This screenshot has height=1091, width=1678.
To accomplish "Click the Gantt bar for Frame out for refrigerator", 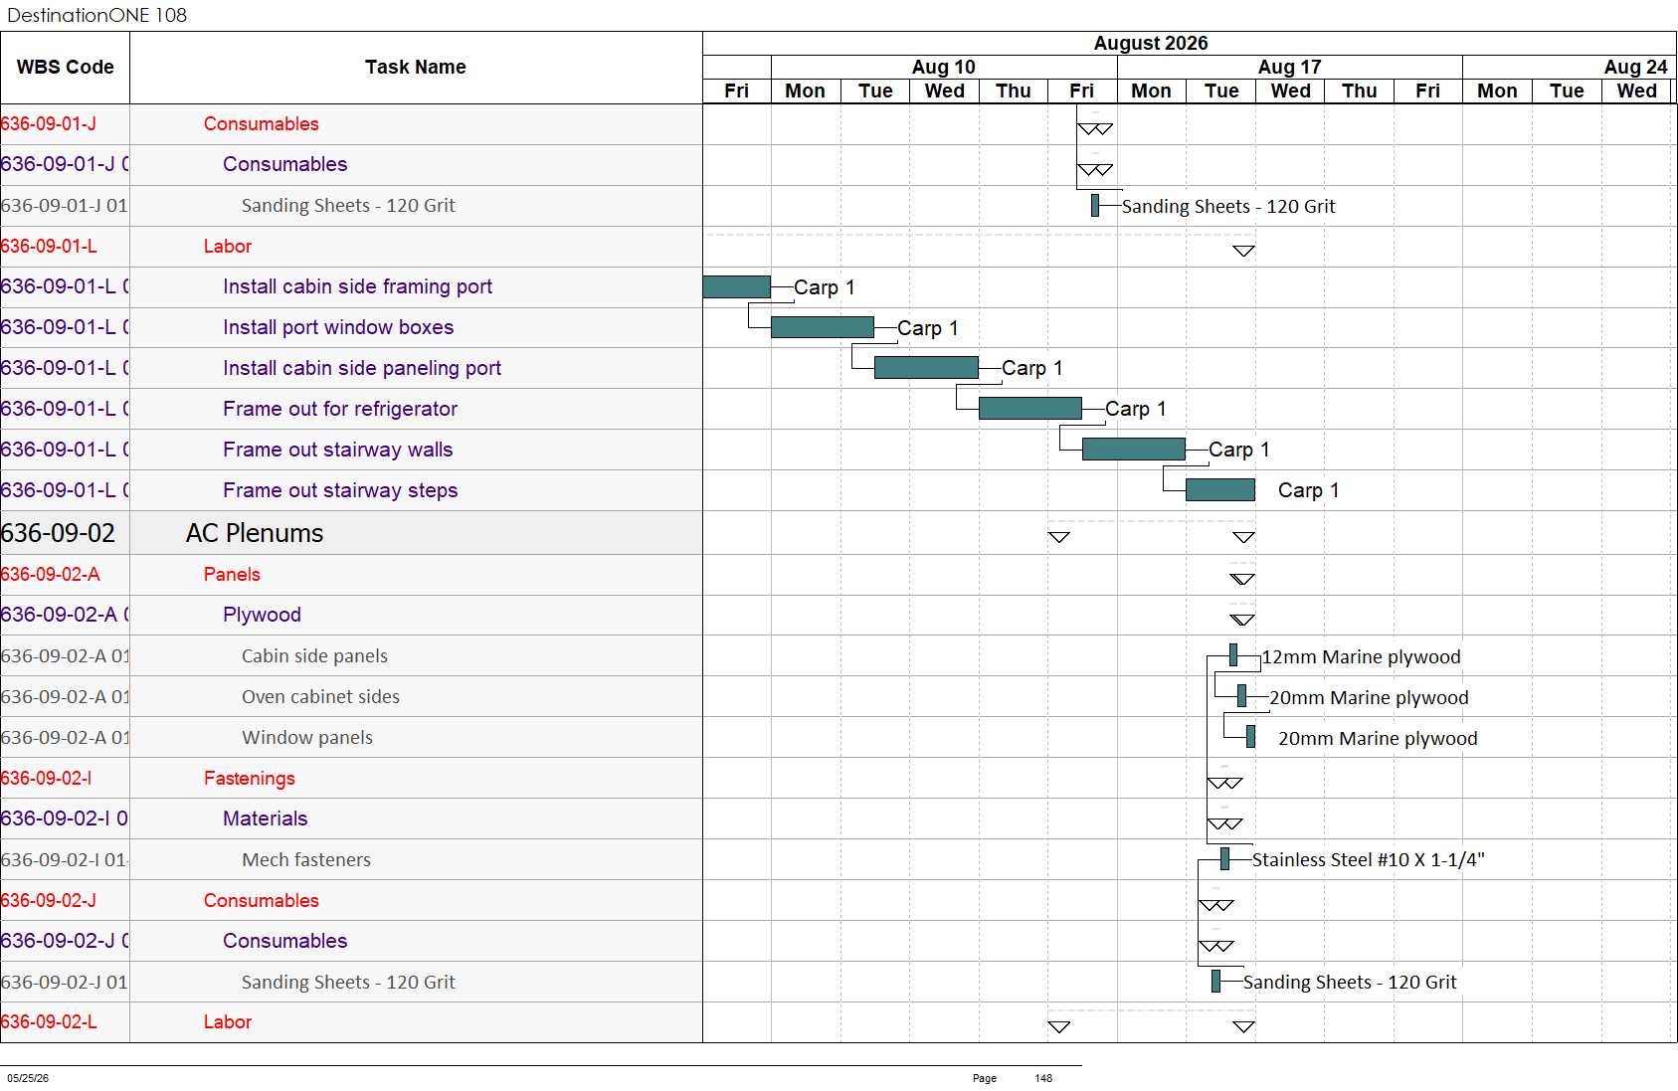I will pos(1030,409).
